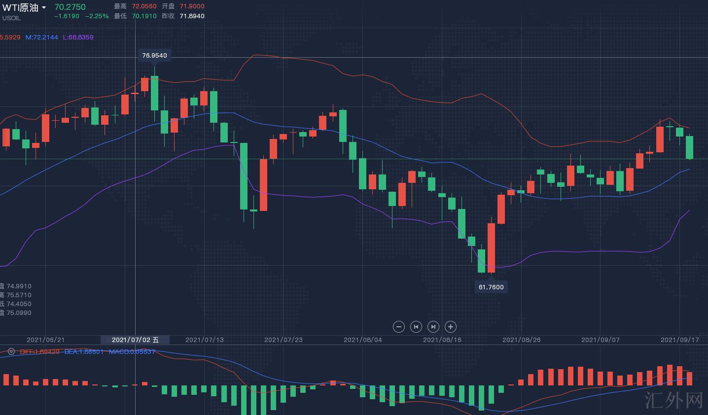Select the highlighted 2021/07/02 date label
The image size is (708, 415).
pos(135,340)
